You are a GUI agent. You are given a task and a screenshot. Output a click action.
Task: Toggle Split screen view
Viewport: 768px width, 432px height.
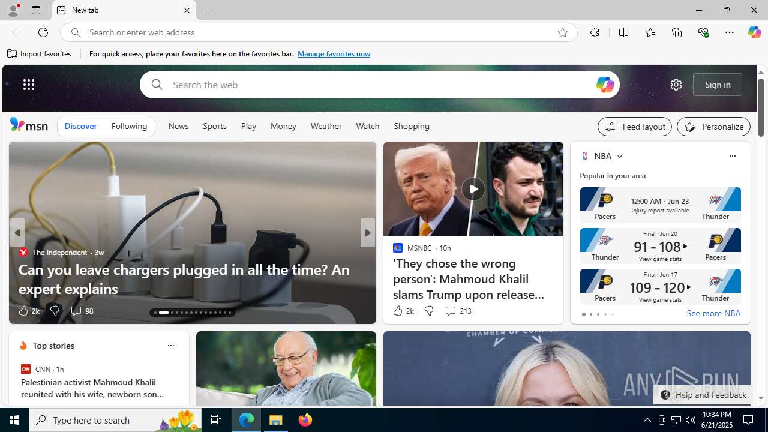pos(623,32)
